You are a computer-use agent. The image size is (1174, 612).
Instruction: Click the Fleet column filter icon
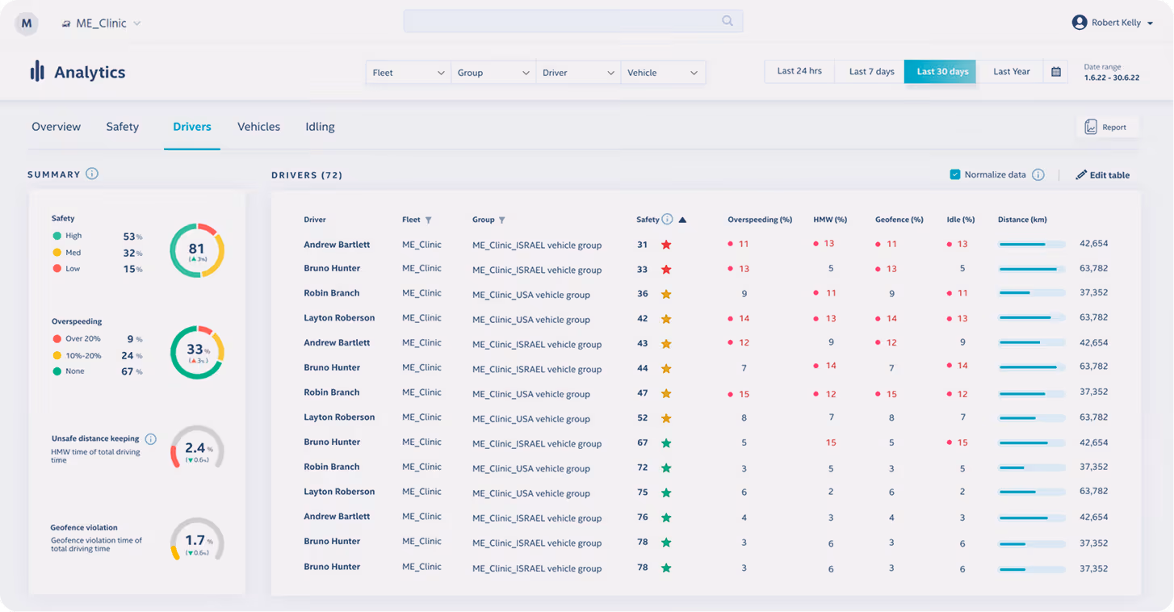click(x=429, y=220)
